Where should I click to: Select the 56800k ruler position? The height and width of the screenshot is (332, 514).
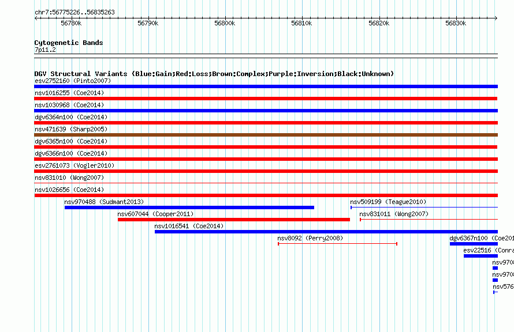click(x=225, y=23)
